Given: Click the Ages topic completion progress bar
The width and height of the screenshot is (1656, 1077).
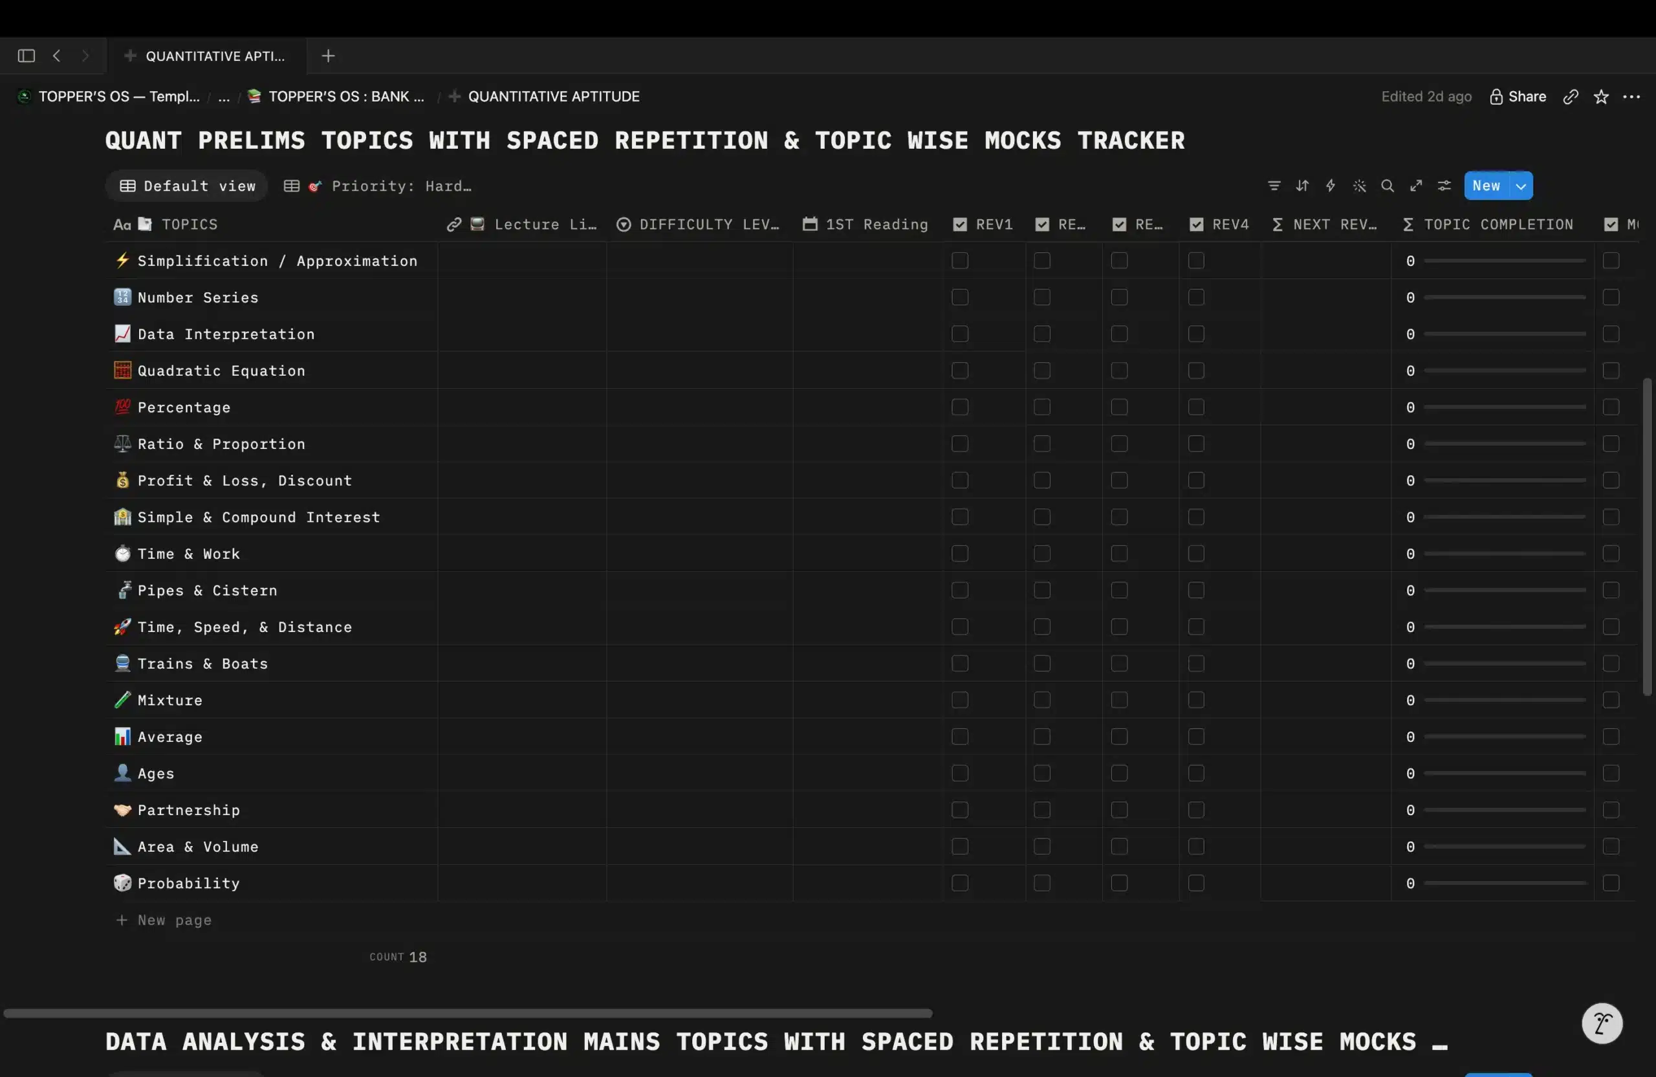Looking at the screenshot, I should coord(1505,773).
